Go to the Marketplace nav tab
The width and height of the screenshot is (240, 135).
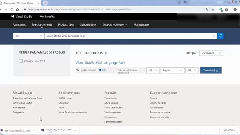[141, 24]
